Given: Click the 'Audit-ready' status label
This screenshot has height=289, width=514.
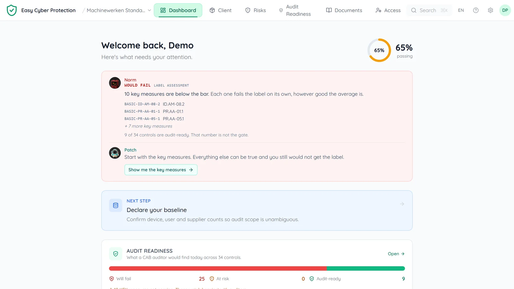Looking at the screenshot, I should pyautogui.click(x=329, y=279).
